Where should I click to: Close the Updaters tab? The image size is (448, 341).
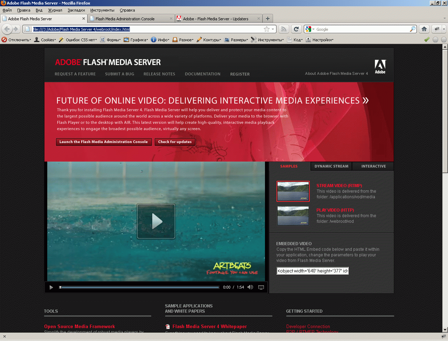tap(259, 19)
